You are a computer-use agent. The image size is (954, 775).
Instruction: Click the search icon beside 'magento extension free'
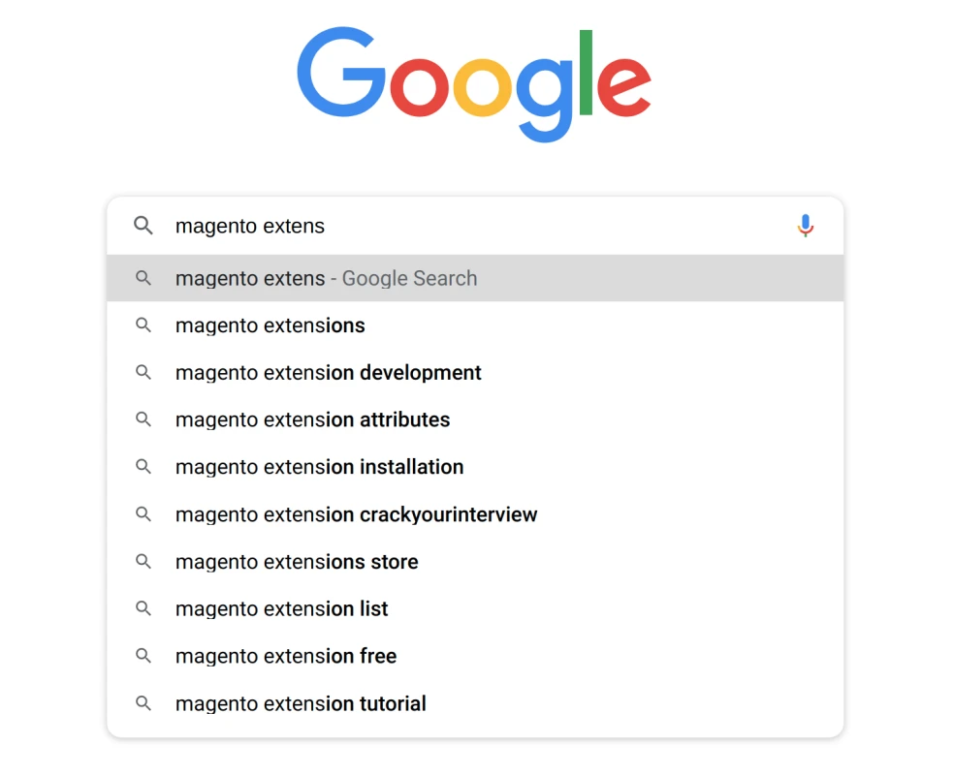[x=143, y=656]
